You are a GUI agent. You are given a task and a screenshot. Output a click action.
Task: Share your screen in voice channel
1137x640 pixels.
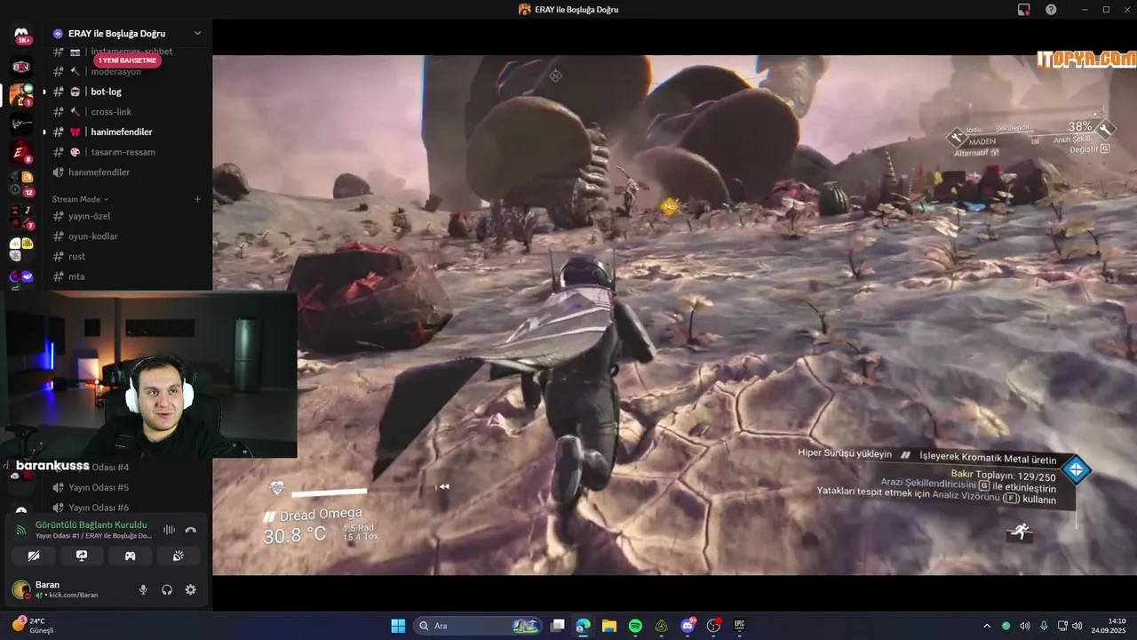[x=82, y=556]
